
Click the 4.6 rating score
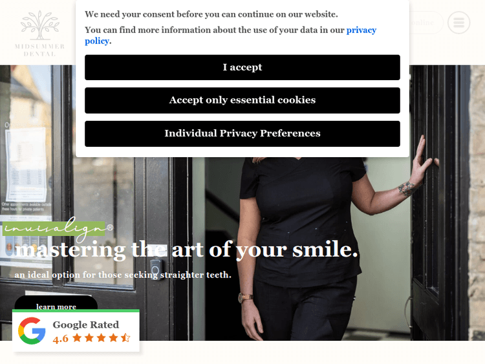[61, 339]
